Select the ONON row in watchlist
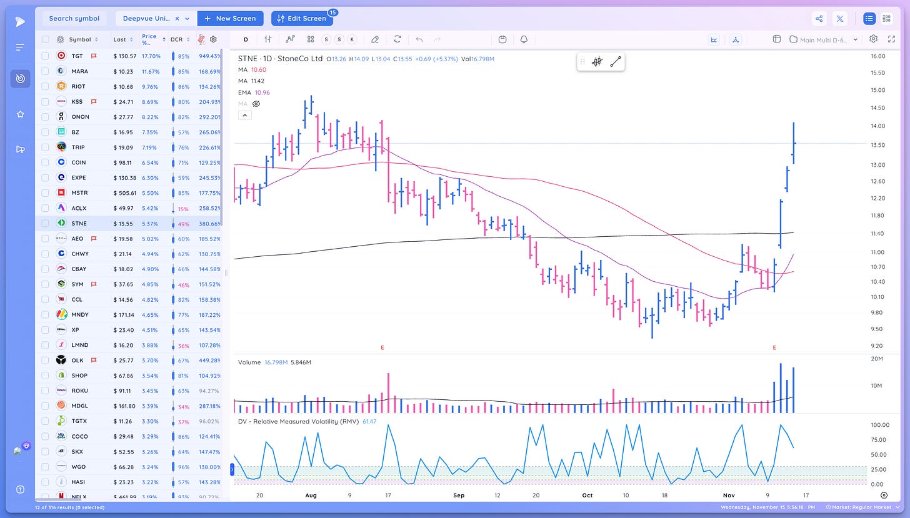Viewport: 910px width, 518px height. (129, 117)
